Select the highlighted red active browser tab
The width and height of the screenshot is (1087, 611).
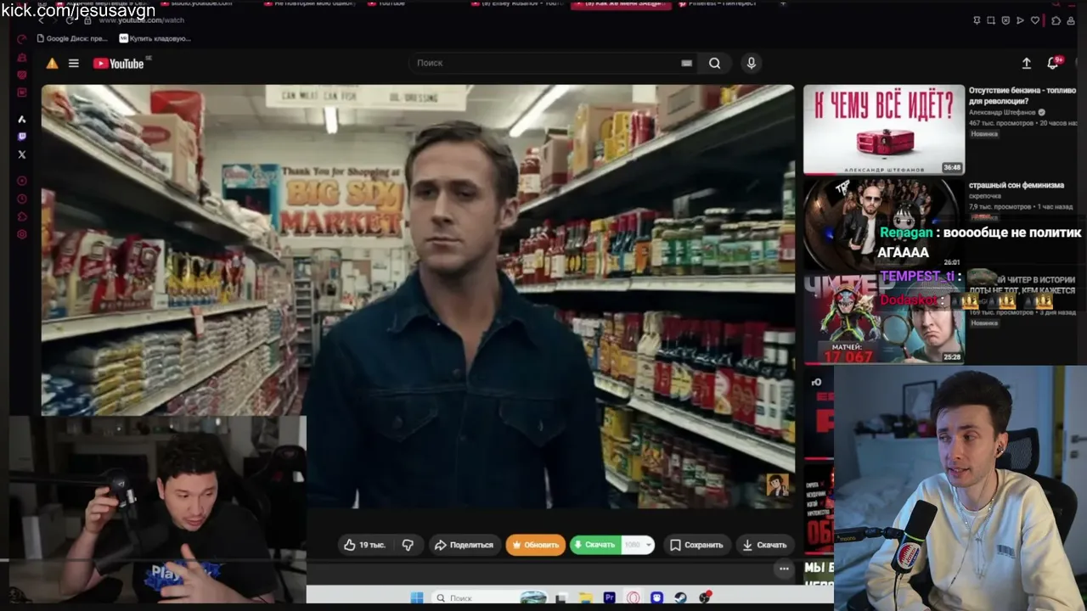pyautogui.click(x=622, y=4)
